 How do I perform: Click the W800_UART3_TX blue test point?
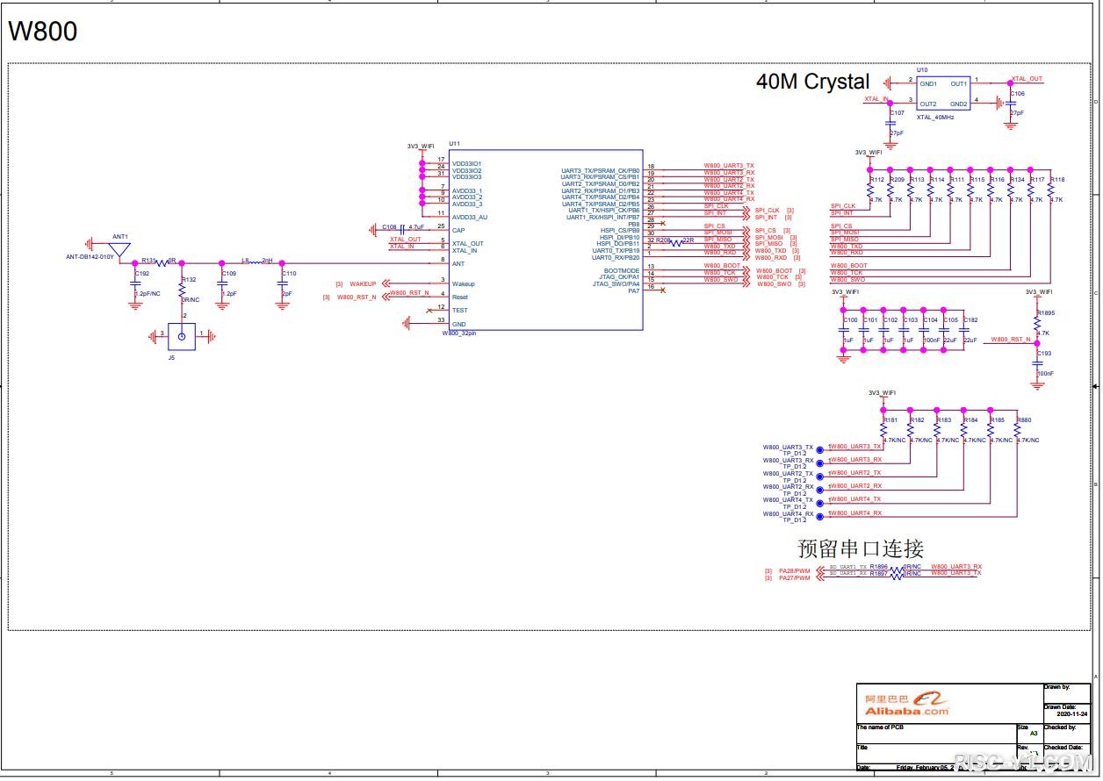pos(819,449)
